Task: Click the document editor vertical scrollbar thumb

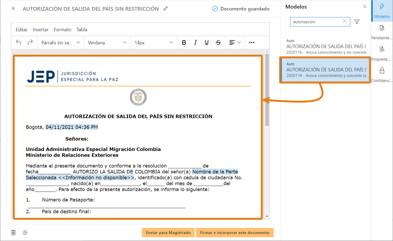Action: pyautogui.click(x=267, y=90)
